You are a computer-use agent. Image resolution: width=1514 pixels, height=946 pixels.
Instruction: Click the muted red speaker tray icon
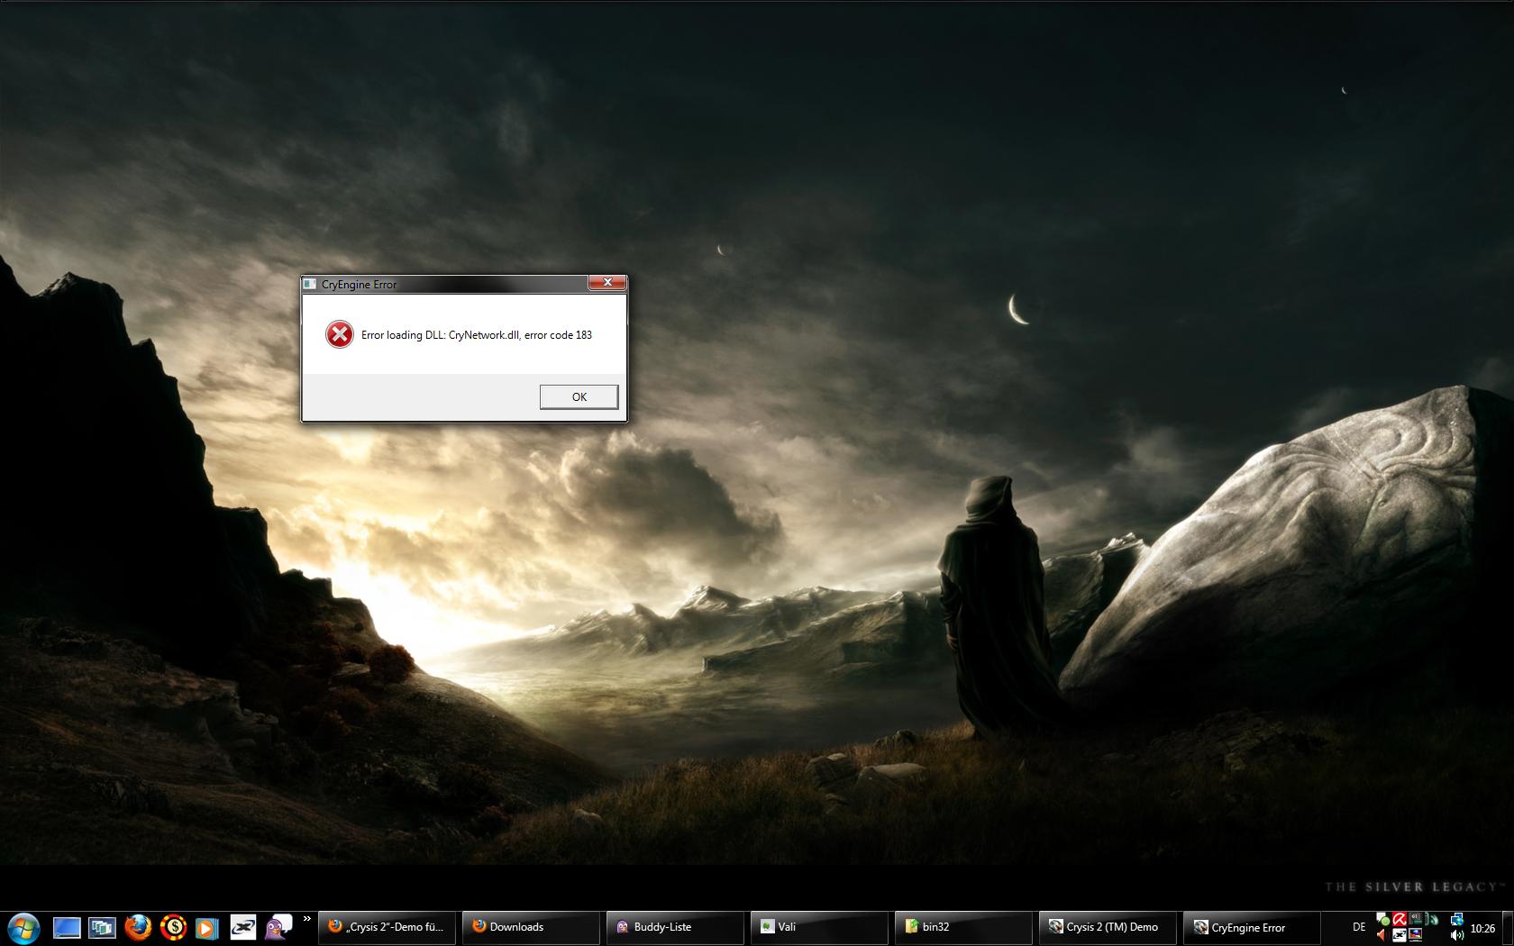coord(1382,935)
